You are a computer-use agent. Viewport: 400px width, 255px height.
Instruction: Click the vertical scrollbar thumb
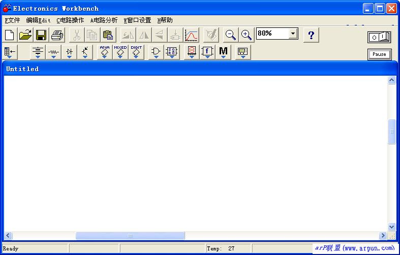pyautogui.click(x=392, y=132)
